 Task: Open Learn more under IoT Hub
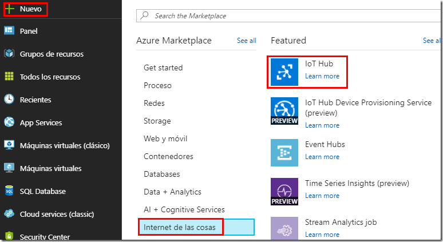tap(322, 76)
